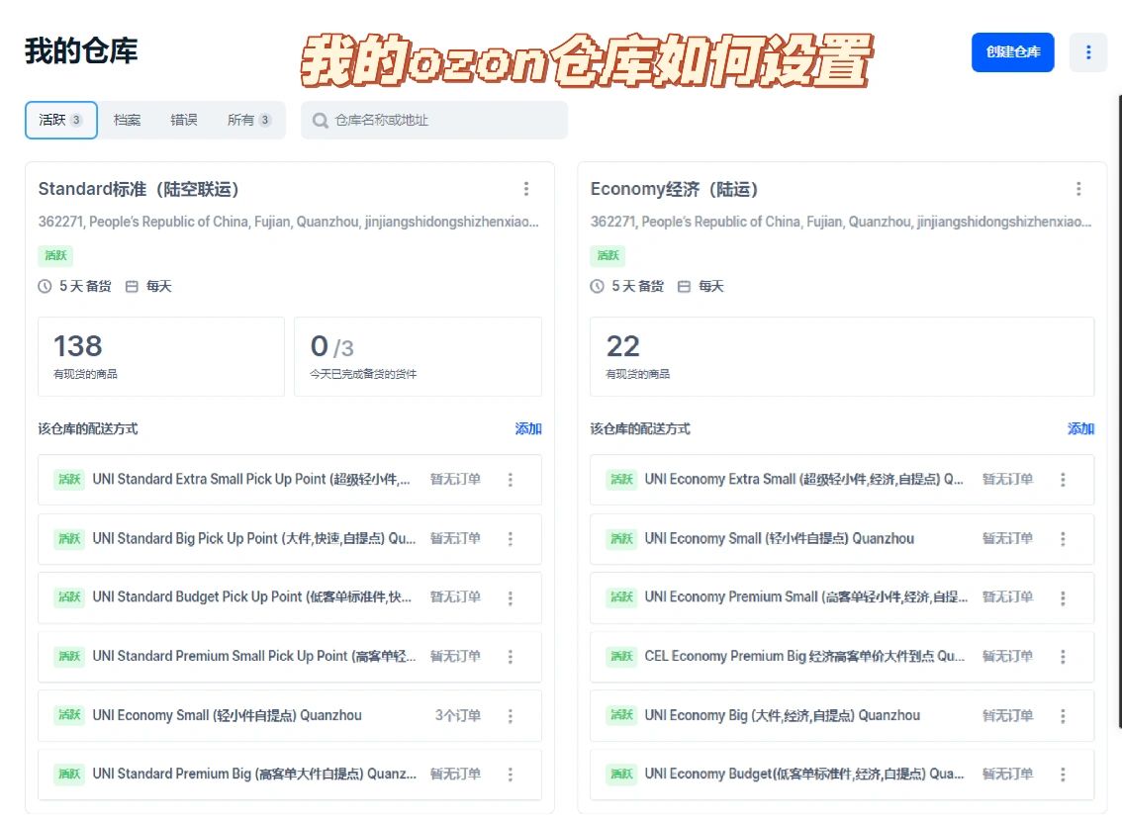1122x823 pixels.
Task: Open options menu on the row with 3个订单
Action: [x=511, y=715]
